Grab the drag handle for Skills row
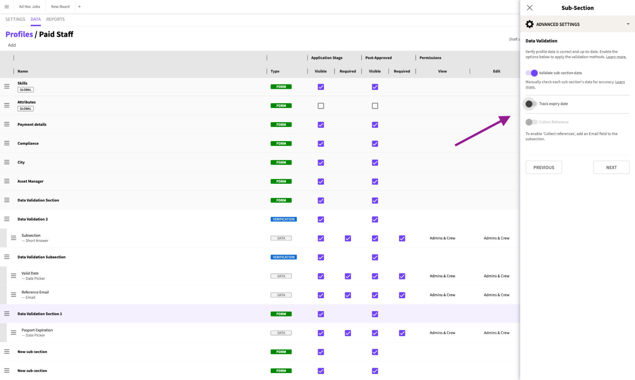The image size is (635, 380). coord(7,86)
